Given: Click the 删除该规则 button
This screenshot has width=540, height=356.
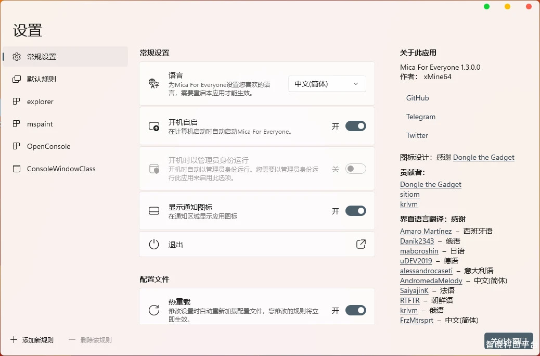Looking at the screenshot, I should 90,340.
